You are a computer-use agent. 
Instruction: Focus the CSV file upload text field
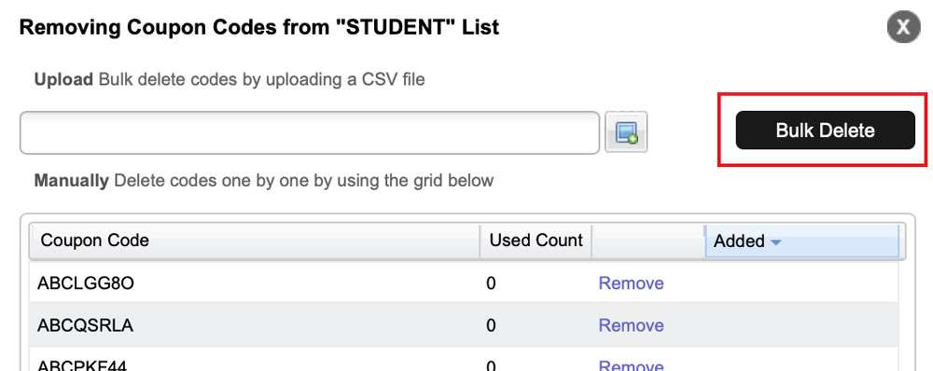310,132
